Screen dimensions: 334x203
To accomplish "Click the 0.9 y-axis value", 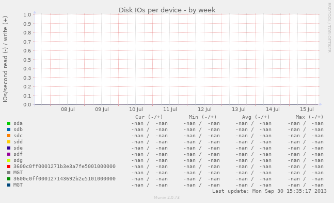I will point(27,24).
